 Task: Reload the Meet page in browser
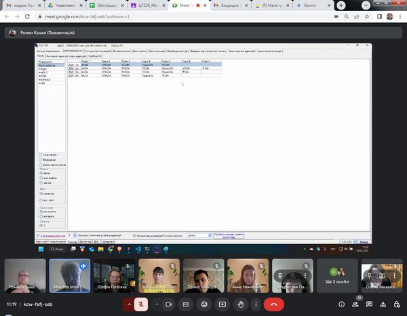click(x=28, y=16)
